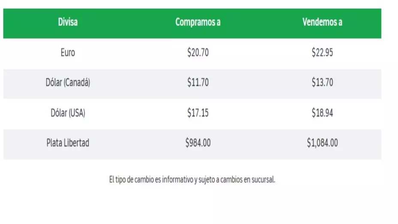This screenshot has width=398, height=224.
Task: Click the Vendemos a column header
Action: (x=322, y=23)
